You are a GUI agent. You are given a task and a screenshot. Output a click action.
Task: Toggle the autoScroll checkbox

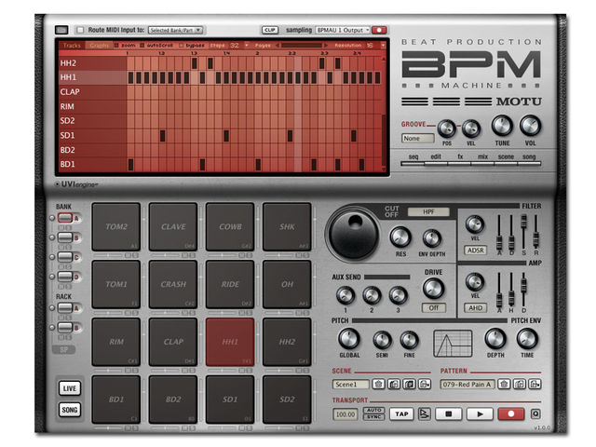click(142, 46)
